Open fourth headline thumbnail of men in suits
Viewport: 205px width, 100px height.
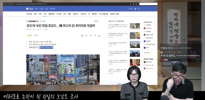135,53
